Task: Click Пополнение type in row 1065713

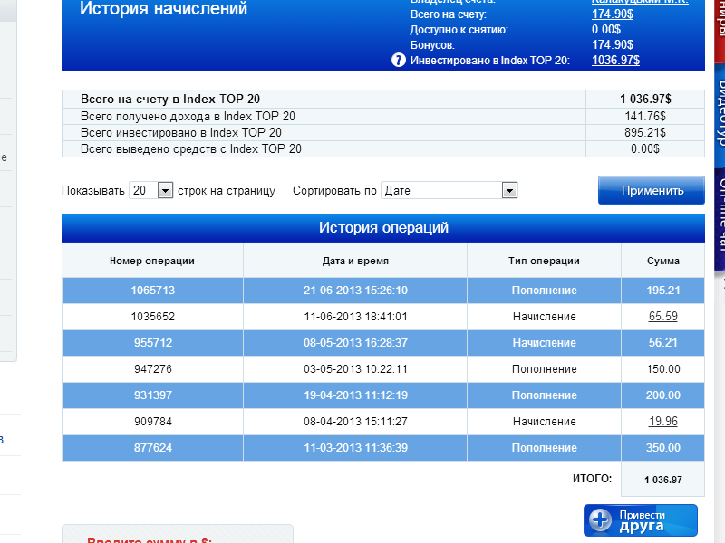Action: tap(545, 291)
